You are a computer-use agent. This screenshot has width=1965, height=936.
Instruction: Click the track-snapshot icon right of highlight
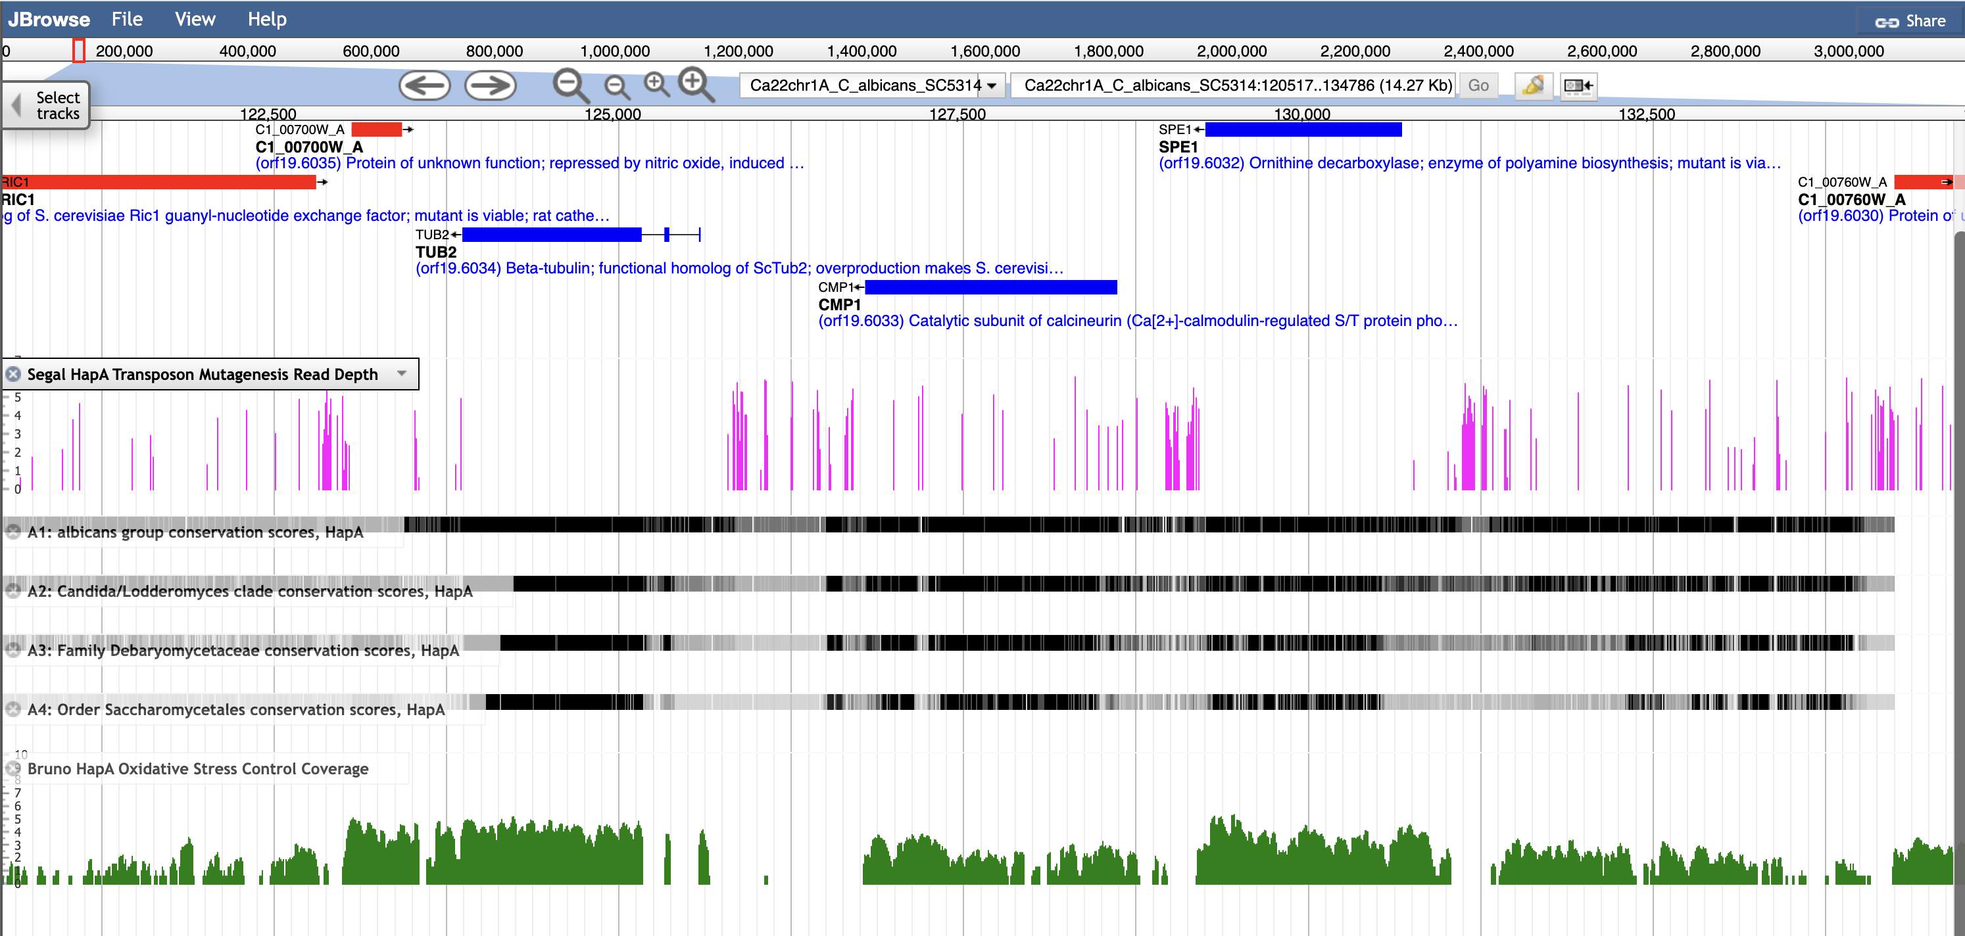[x=1578, y=85]
